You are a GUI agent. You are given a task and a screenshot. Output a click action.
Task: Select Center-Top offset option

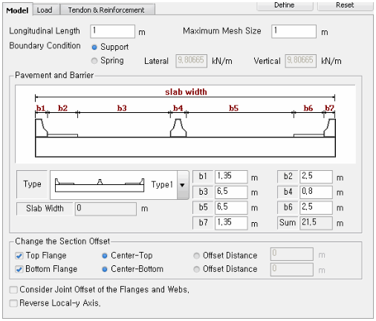click(x=105, y=256)
